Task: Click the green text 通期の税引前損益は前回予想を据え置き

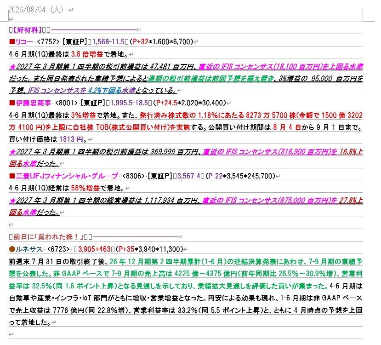Action: 210,79
